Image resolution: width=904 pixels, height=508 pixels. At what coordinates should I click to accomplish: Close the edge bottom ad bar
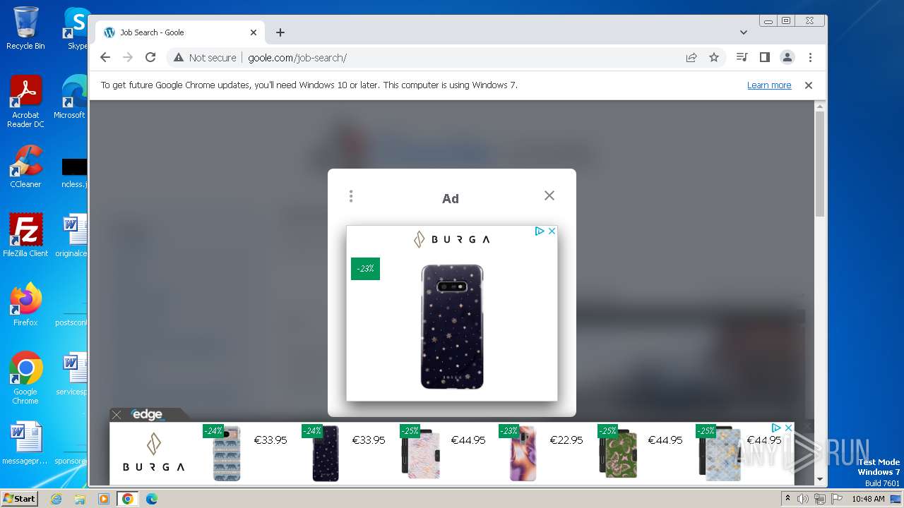[117, 415]
